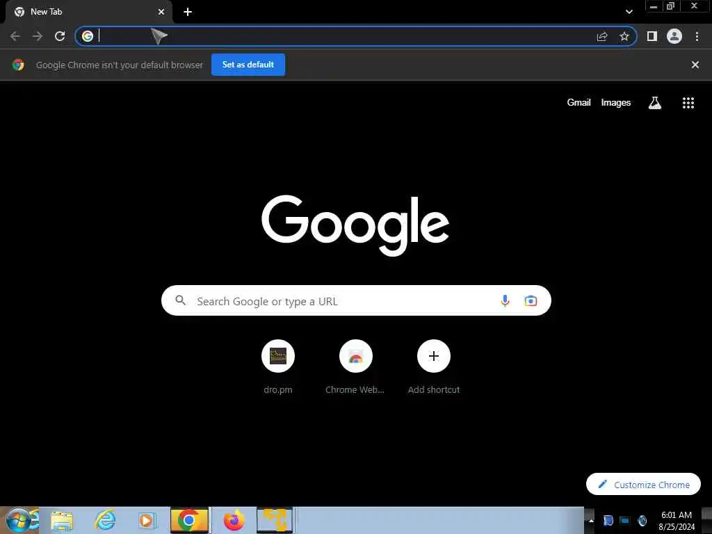Viewport: 712px width, 534px height.
Task: Open File Explorer from taskbar
Action: (62, 520)
